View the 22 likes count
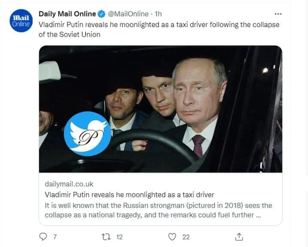Image resolution: width=308 pixels, height=247 pixels. tap(186, 237)
